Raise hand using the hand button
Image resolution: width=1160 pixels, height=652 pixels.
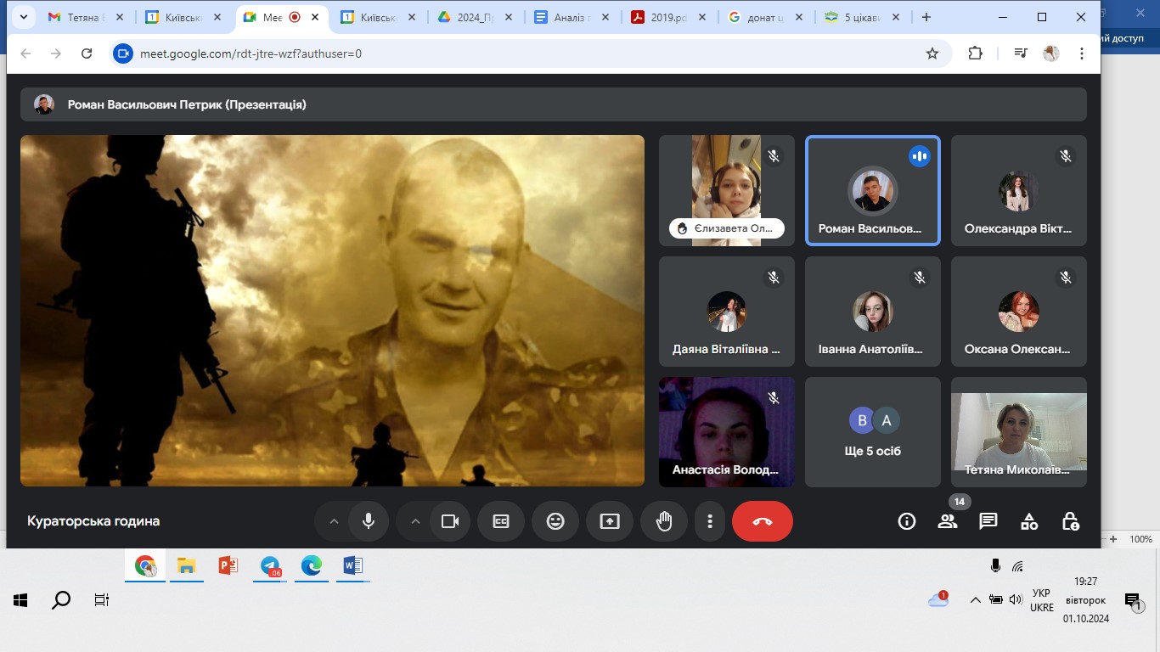664,521
